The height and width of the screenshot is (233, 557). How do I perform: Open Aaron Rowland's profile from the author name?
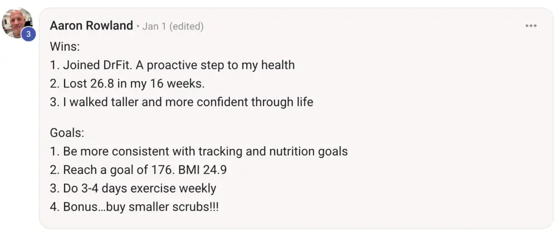(91, 26)
